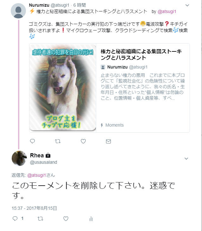Like Rhea's reply with the heart icon
Viewport: 202px width, 231px height.
pos(66,219)
